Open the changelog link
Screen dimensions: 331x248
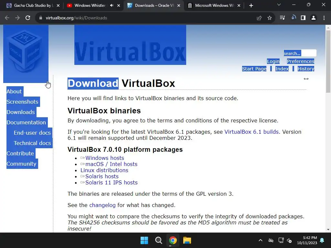[102, 205]
